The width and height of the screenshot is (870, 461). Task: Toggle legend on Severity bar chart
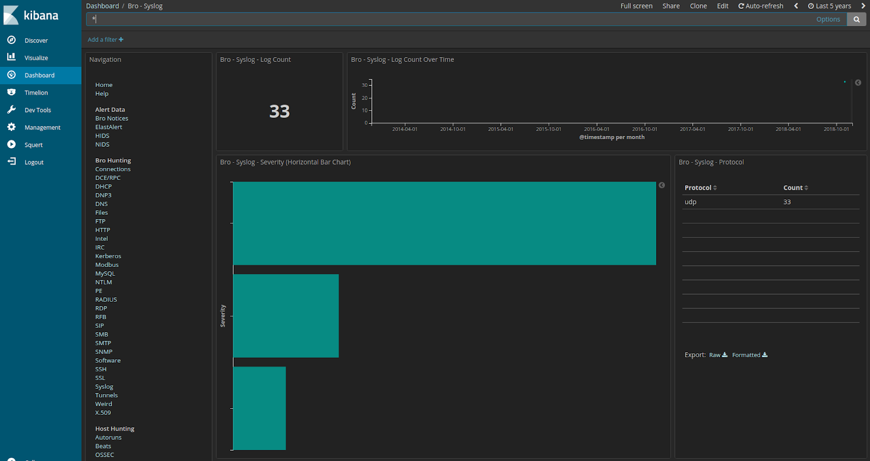click(x=662, y=185)
